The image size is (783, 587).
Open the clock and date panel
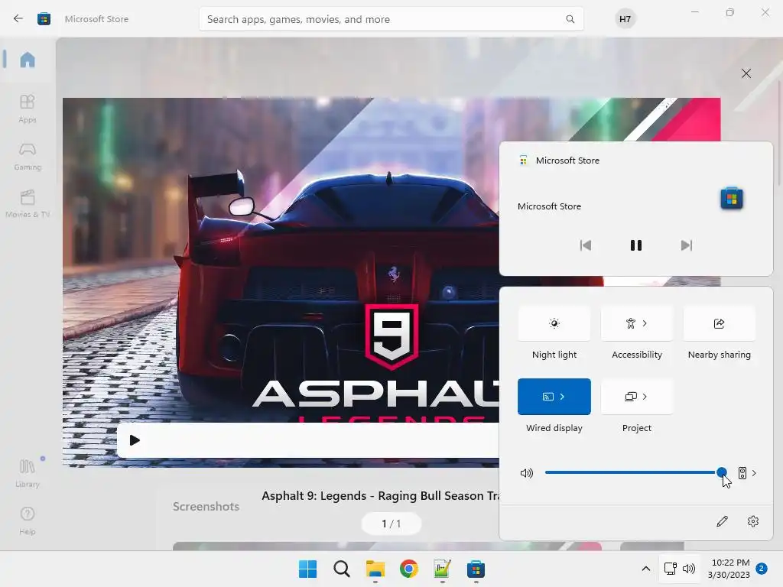[x=729, y=569]
